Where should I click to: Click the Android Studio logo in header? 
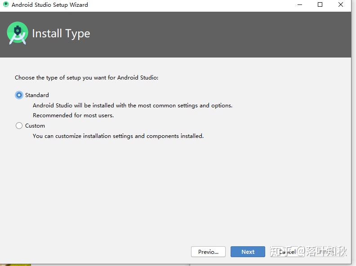click(x=18, y=33)
